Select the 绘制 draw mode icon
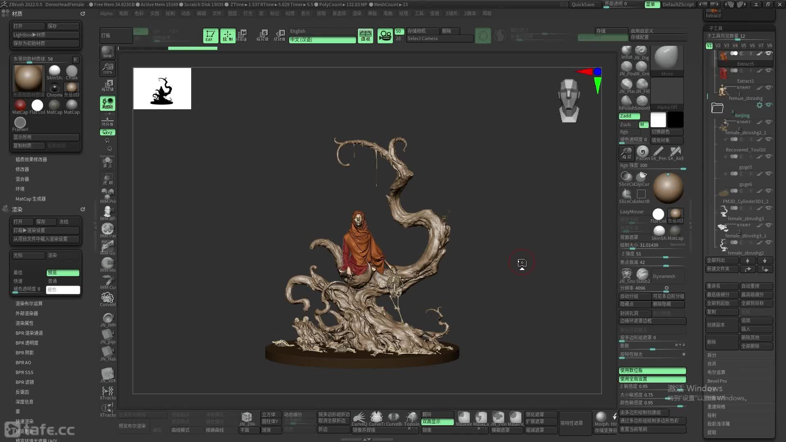The width and height of the screenshot is (786, 442). point(228,36)
